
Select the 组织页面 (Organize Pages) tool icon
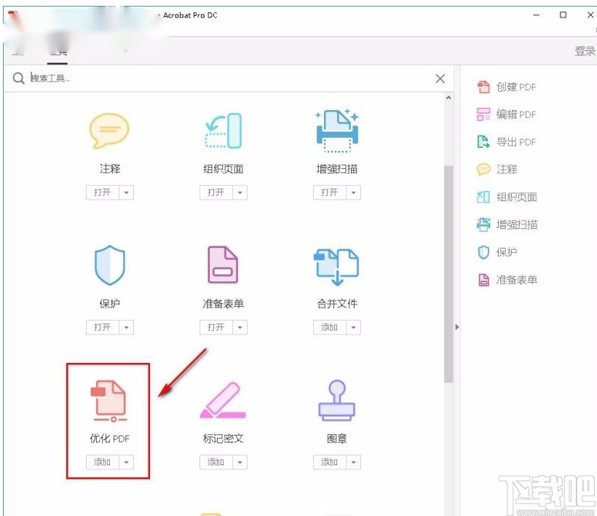[224, 130]
